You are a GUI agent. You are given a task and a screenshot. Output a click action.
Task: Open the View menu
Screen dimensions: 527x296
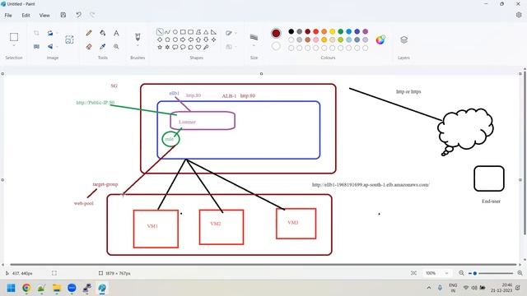(44, 15)
